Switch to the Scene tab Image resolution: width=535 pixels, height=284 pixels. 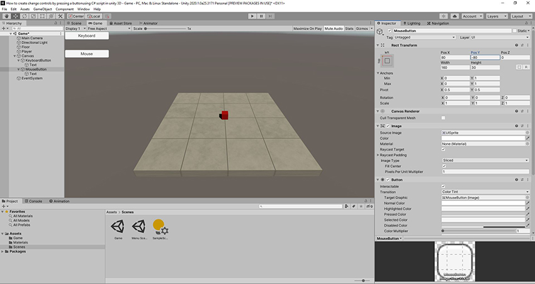click(x=74, y=23)
